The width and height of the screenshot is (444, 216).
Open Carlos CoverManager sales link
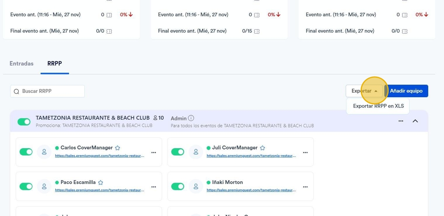pos(100,156)
